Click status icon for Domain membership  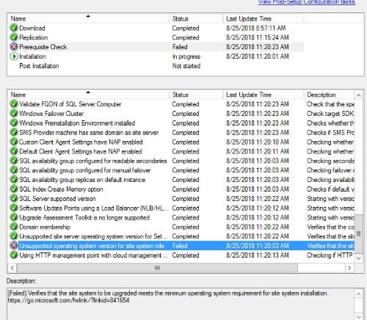pyautogui.click(x=14, y=227)
